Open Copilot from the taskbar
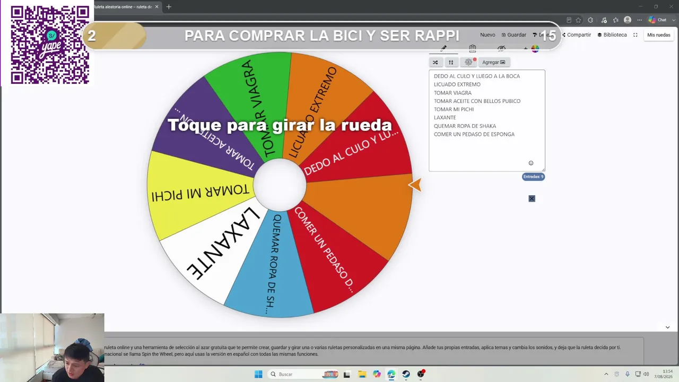This screenshot has width=679, height=382. 377,374
